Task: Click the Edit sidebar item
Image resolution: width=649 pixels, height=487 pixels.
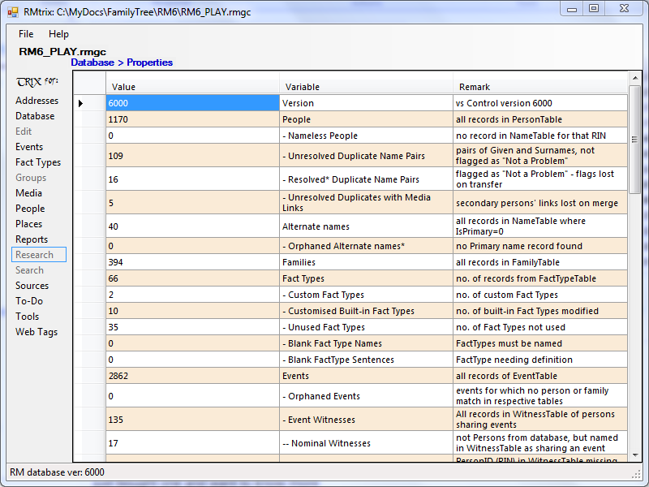Action: click(x=24, y=131)
